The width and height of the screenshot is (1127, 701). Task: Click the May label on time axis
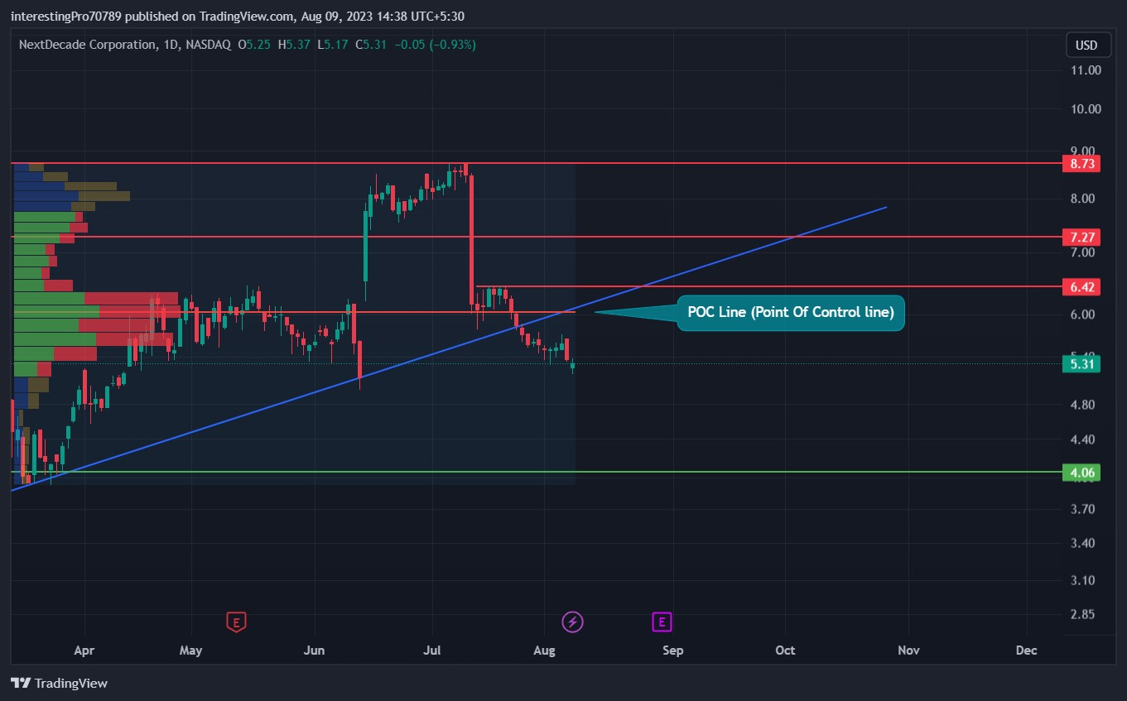pos(190,651)
